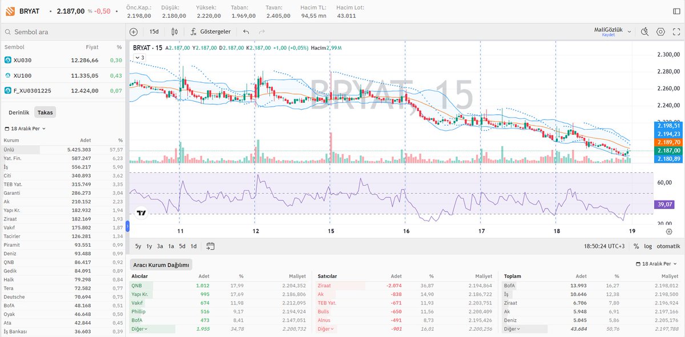
Task: Click the Bulls seller row
Action: click(x=405, y=311)
